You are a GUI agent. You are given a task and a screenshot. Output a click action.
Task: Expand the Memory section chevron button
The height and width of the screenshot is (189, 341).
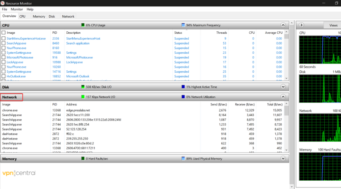(283, 159)
